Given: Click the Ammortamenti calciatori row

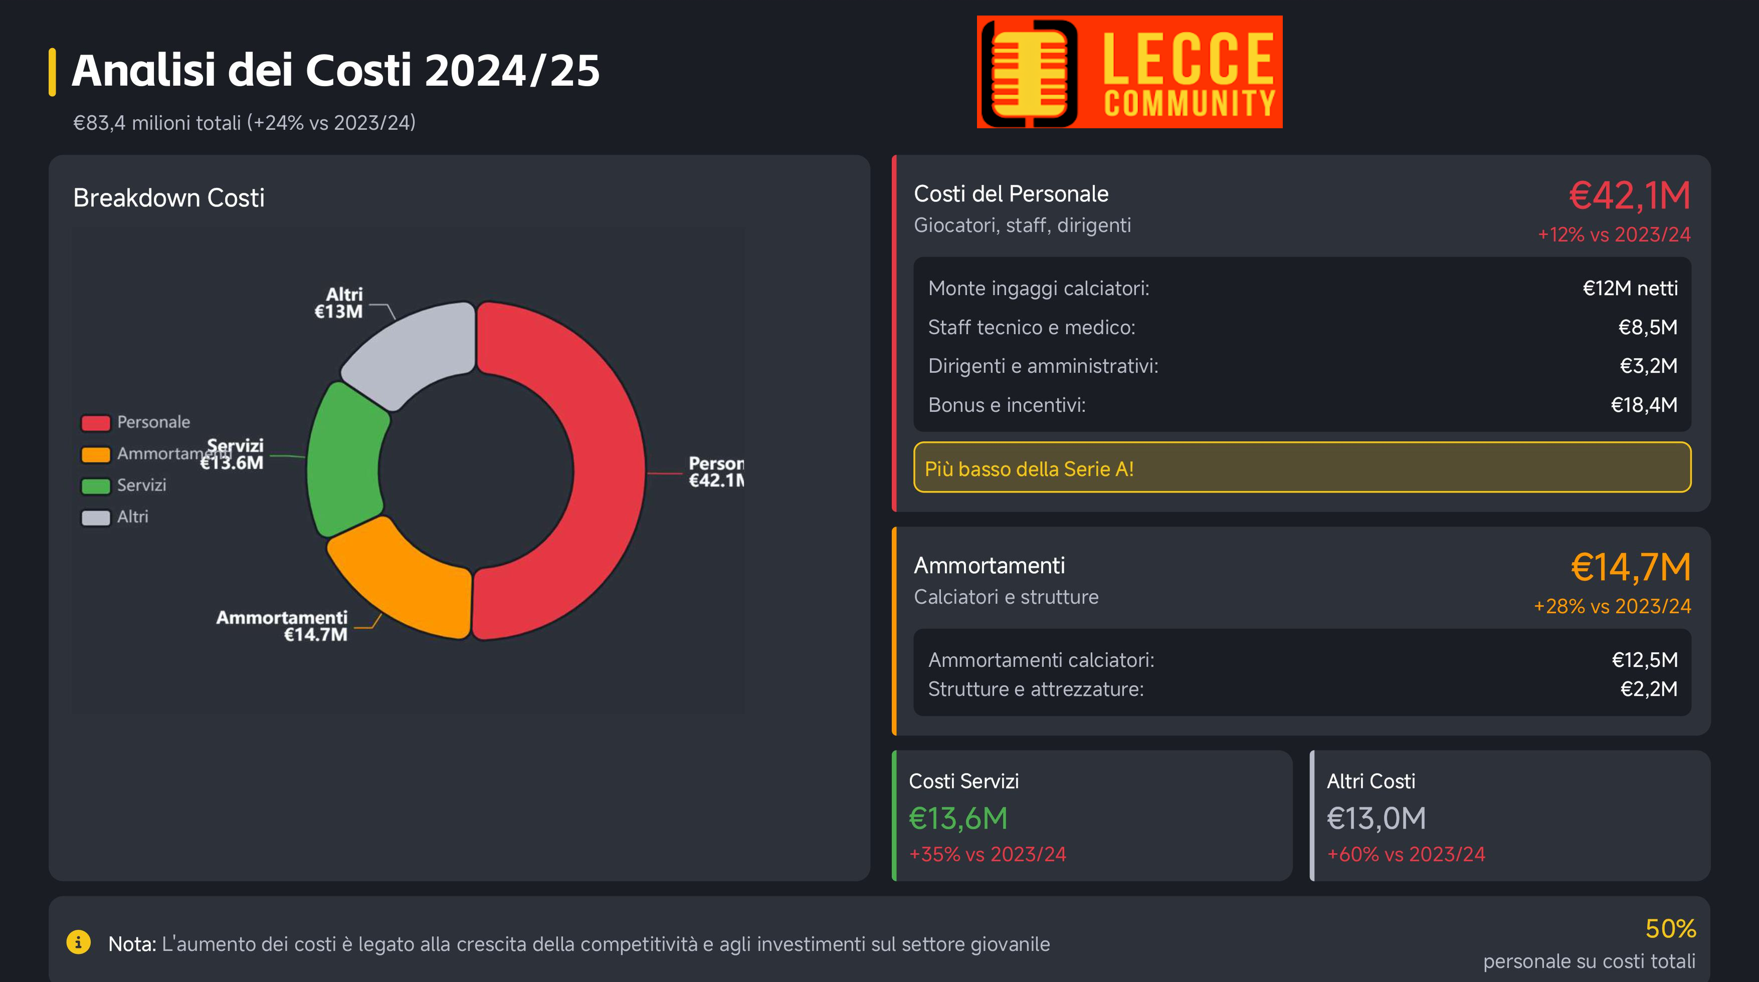Looking at the screenshot, I should 1302,660.
